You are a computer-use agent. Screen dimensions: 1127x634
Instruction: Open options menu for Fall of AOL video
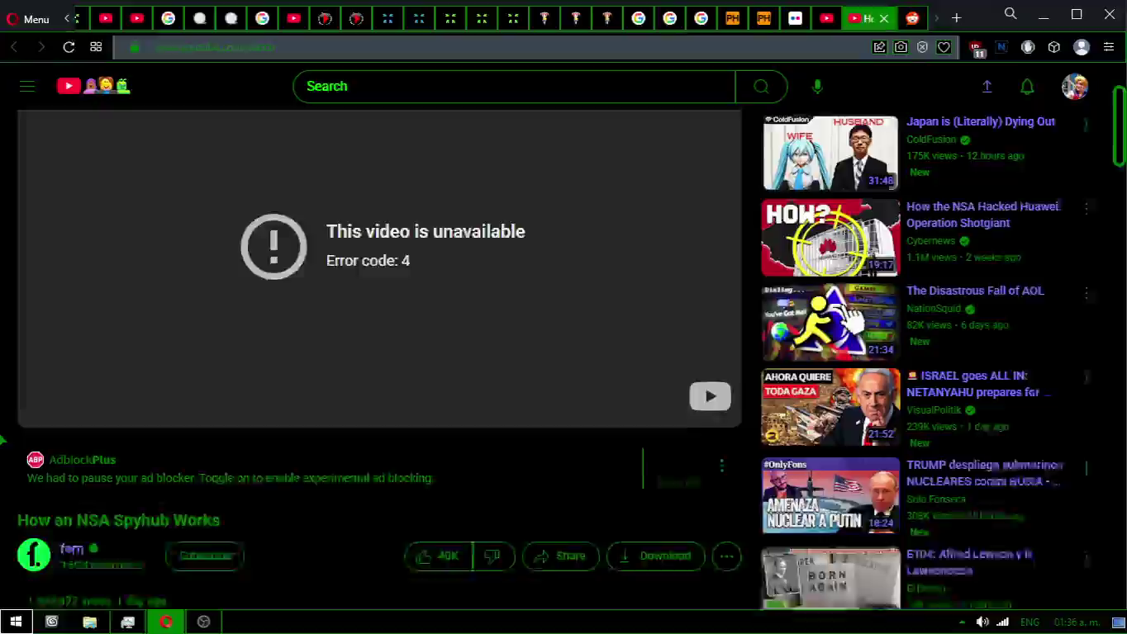pos(1087,293)
